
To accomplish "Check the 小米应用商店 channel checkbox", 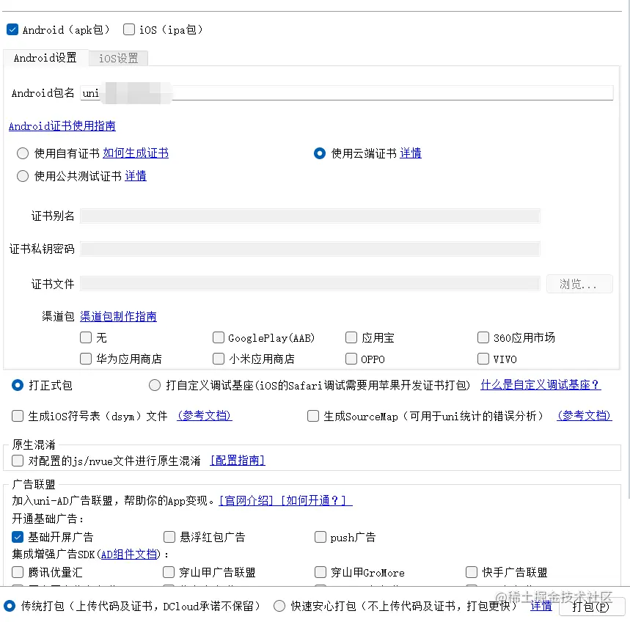I will pos(218,359).
